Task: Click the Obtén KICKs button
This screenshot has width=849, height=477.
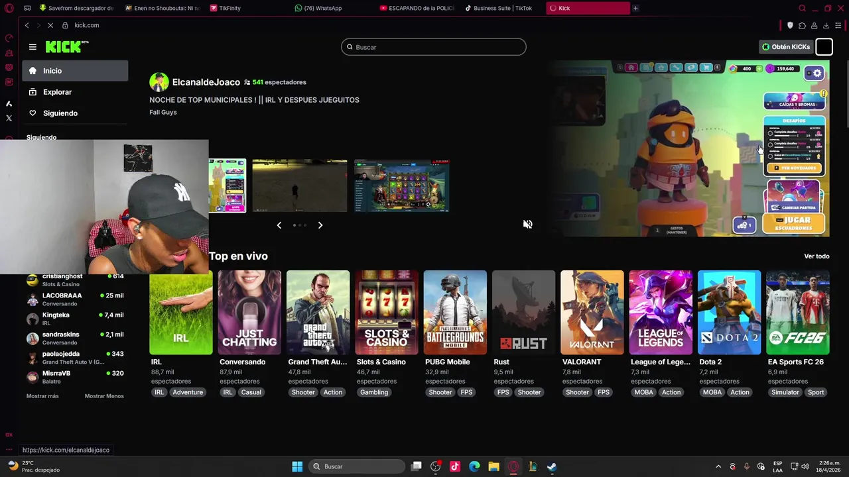Action: coord(786,47)
